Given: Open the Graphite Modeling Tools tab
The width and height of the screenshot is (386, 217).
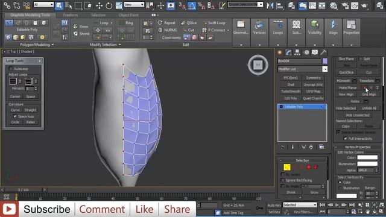Looking at the screenshot, I should click(30, 15).
